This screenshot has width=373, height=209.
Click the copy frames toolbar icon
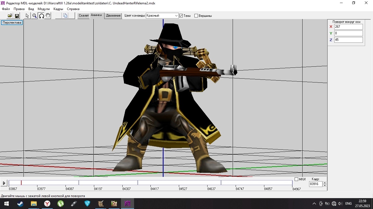pyautogui.click(x=65, y=16)
